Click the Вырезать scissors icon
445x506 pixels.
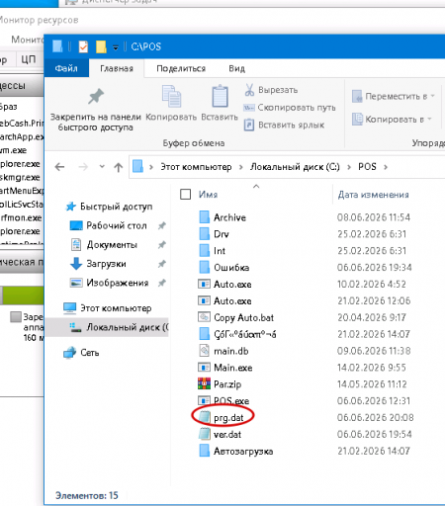(x=249, y=90)
